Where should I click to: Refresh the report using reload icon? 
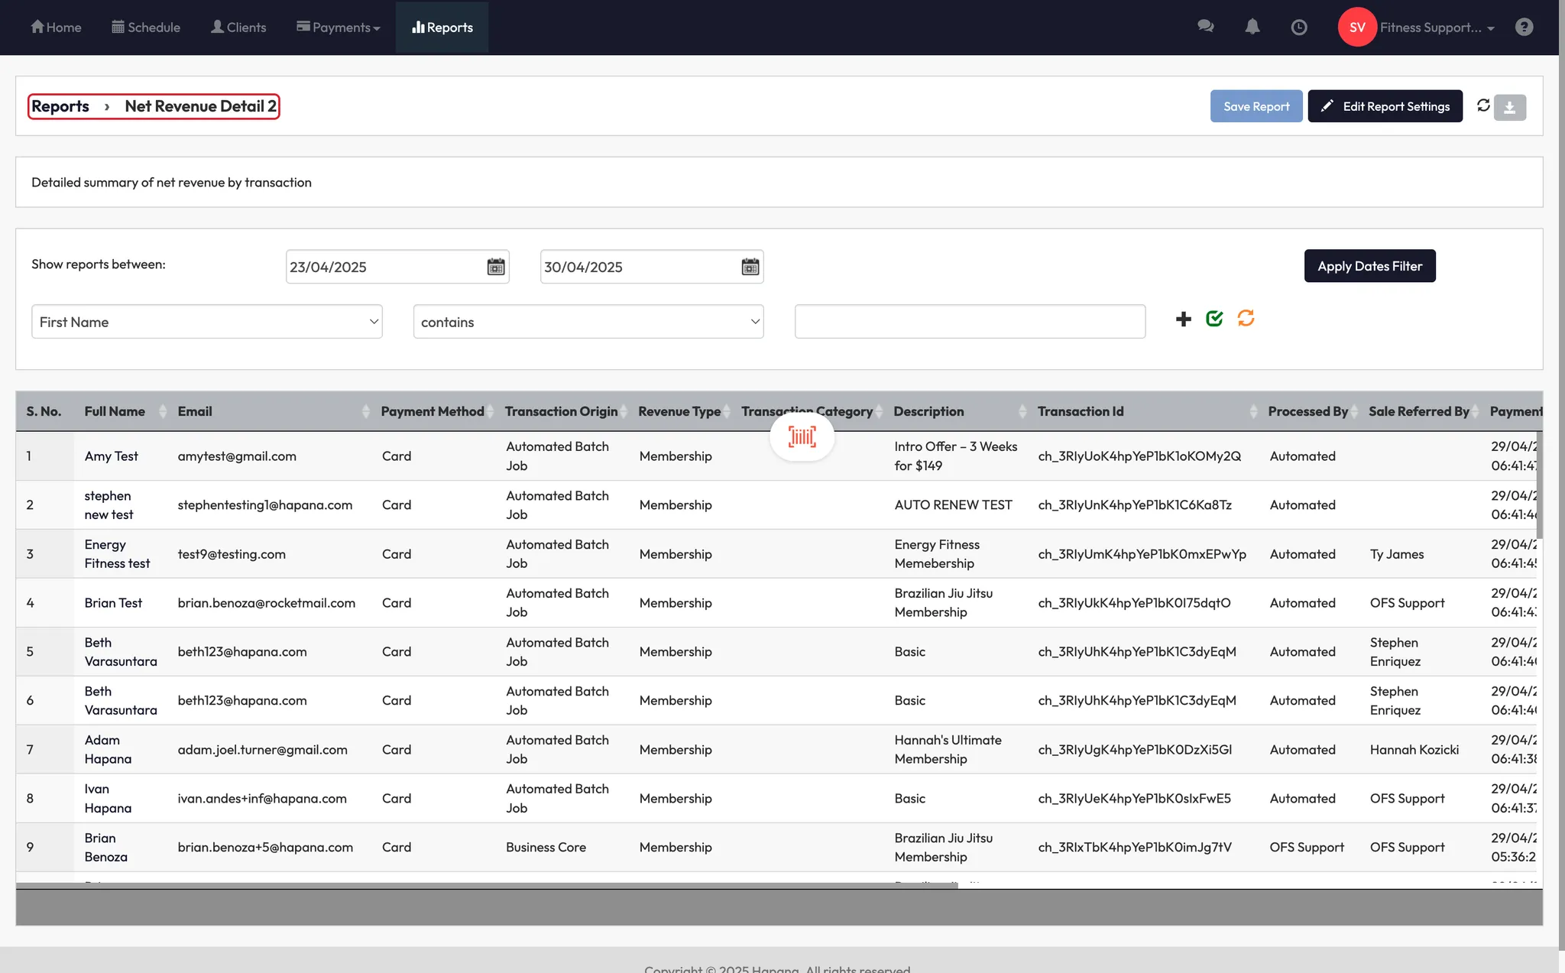tap(1483, 105)
